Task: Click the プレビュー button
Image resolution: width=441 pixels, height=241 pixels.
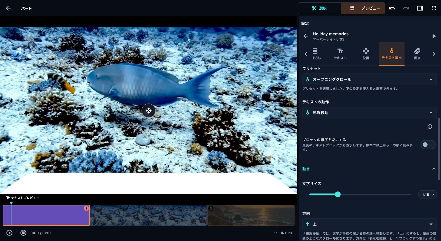Action: 363,8
